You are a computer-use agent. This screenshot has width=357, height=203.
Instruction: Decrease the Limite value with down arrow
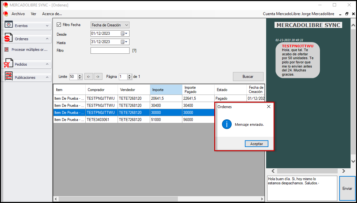click(x=80, y=78)
